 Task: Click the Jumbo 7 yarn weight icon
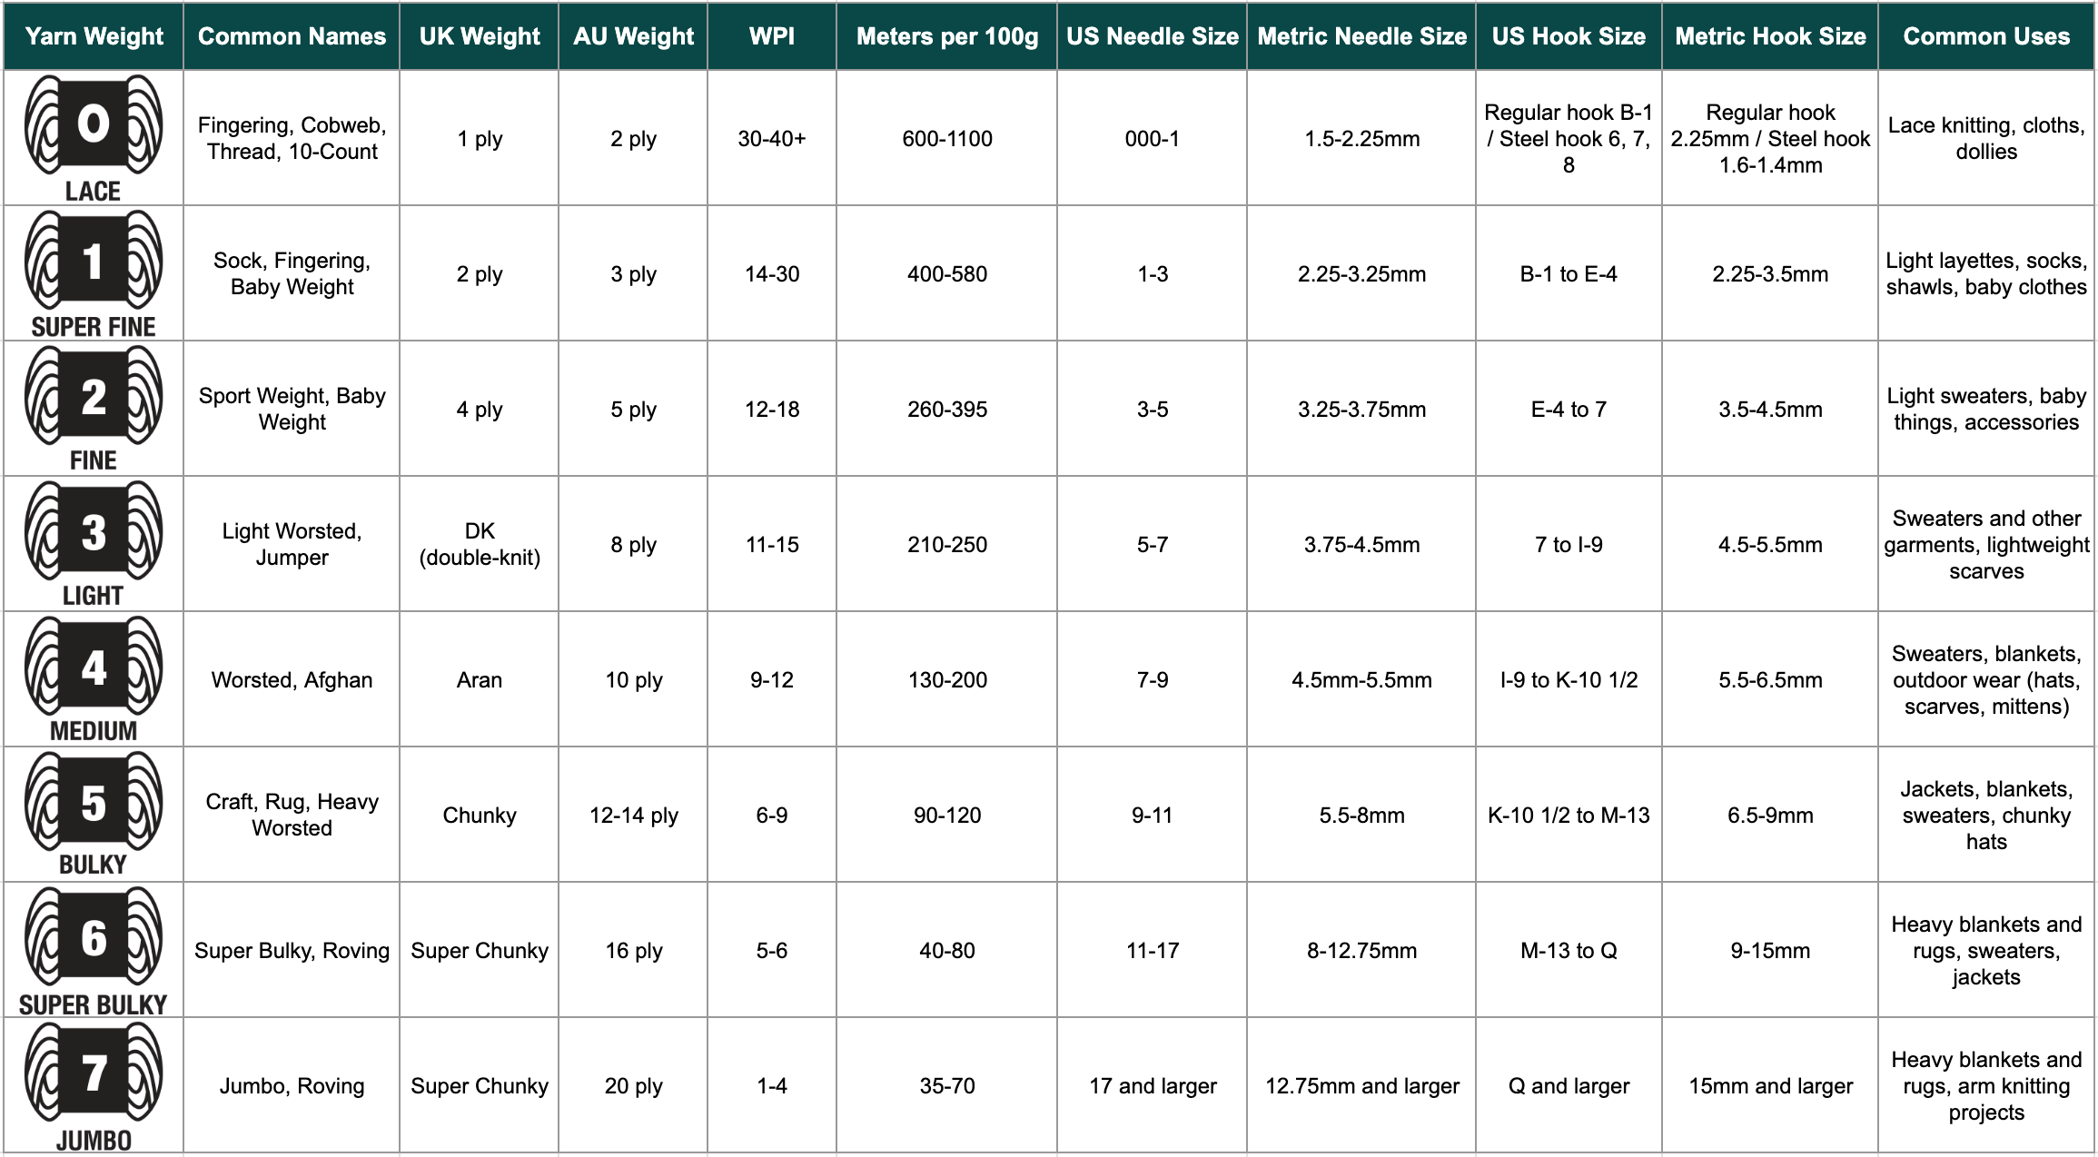click(94, 1086)
